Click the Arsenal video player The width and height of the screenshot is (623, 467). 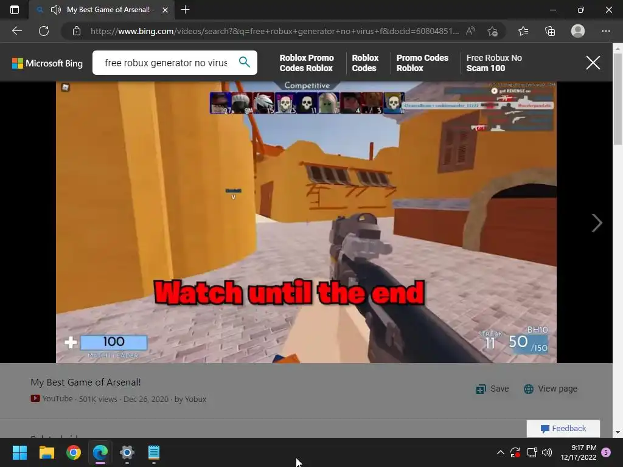306,223
